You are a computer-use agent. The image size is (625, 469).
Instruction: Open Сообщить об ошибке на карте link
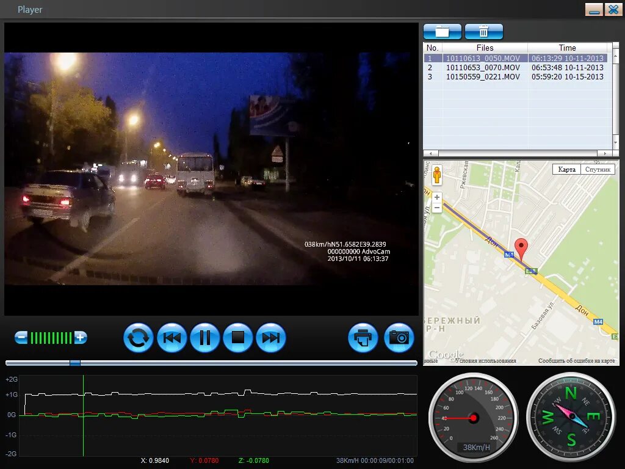(576, 360)
